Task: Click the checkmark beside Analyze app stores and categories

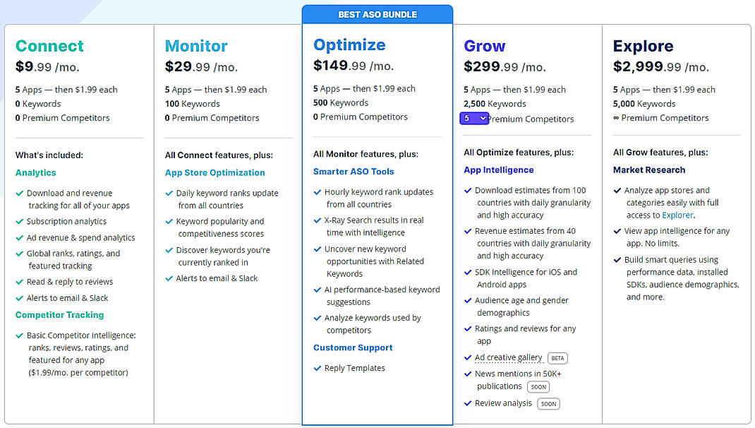Action: 618,189
